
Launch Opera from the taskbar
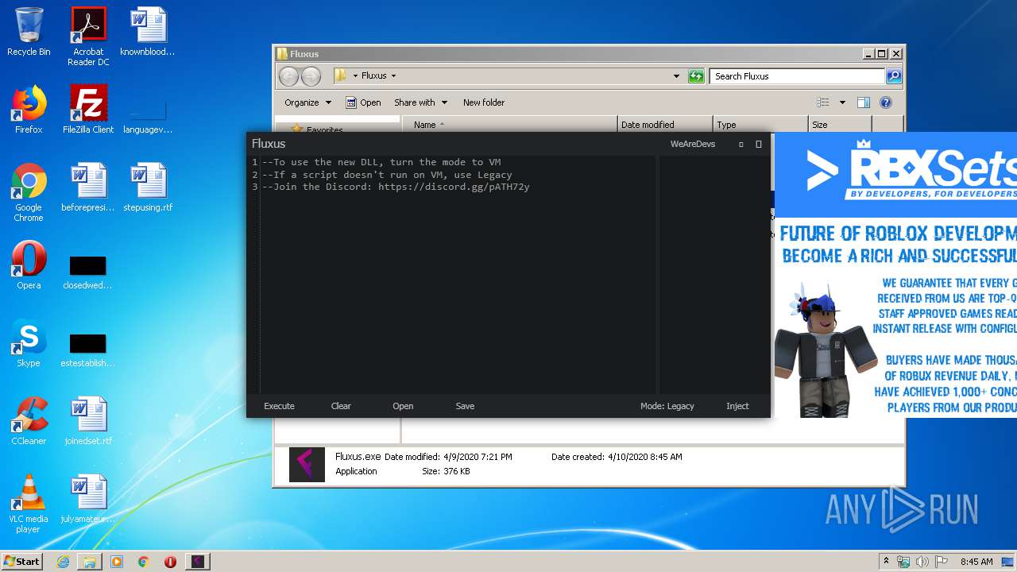pos(170,562)
